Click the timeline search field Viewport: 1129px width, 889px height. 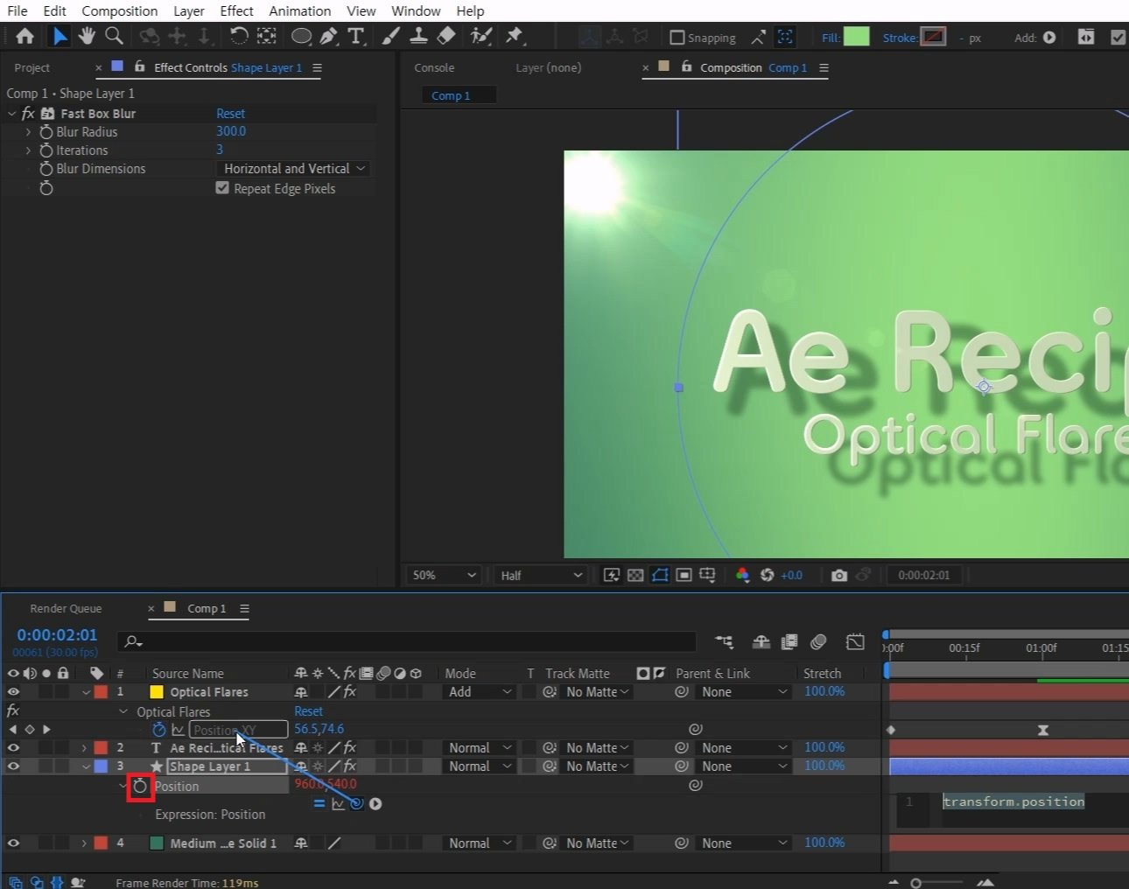point(408,641)
